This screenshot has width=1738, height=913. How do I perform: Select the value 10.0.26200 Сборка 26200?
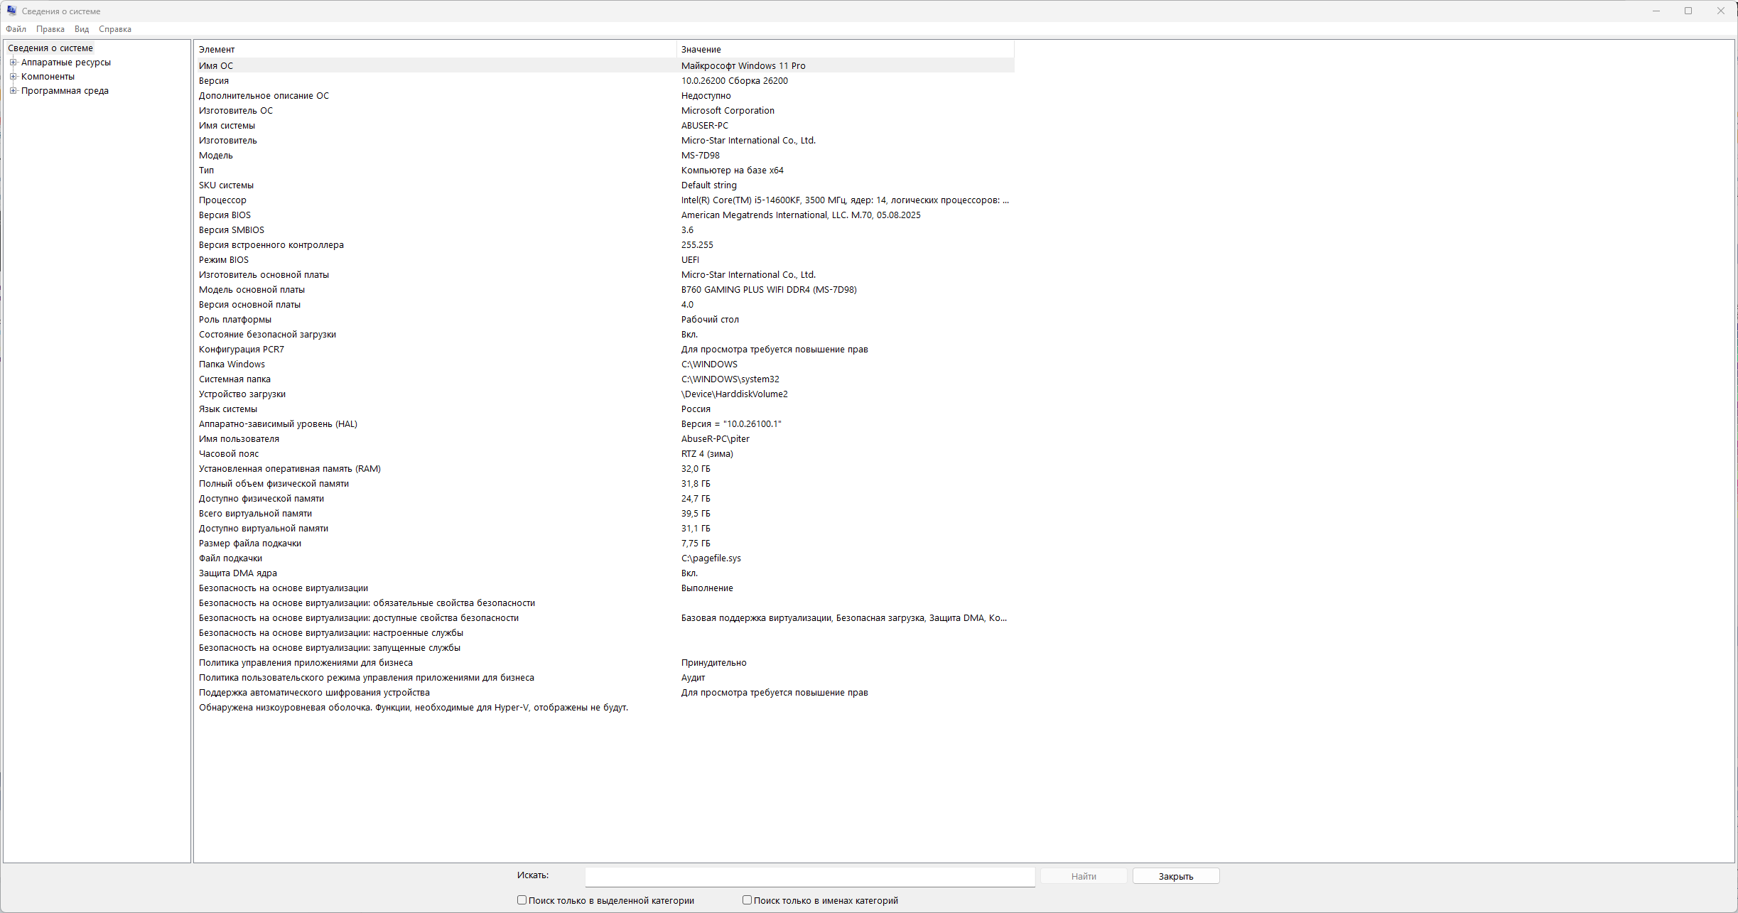click(x=735, y=81)
